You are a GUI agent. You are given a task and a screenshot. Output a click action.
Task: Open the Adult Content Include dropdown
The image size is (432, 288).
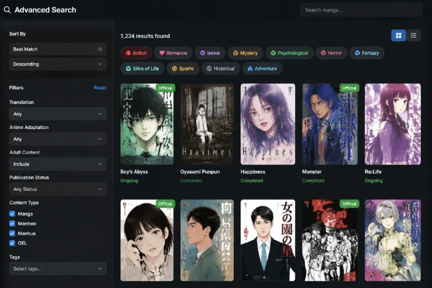pos(58,164)
